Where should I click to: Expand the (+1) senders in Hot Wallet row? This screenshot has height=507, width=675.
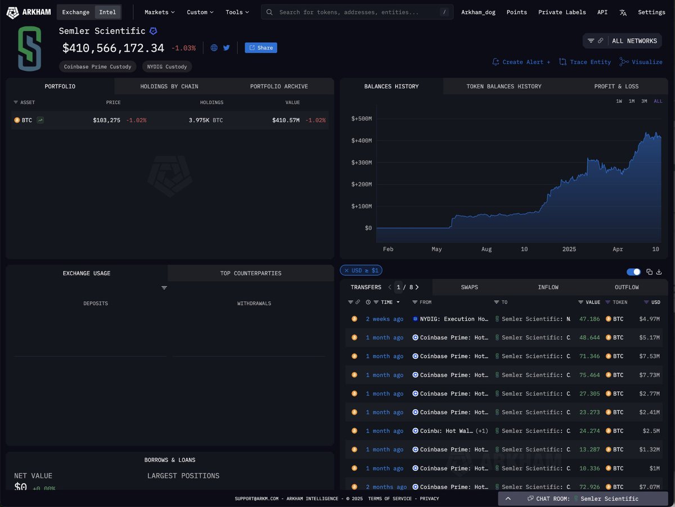click(481, 431)
